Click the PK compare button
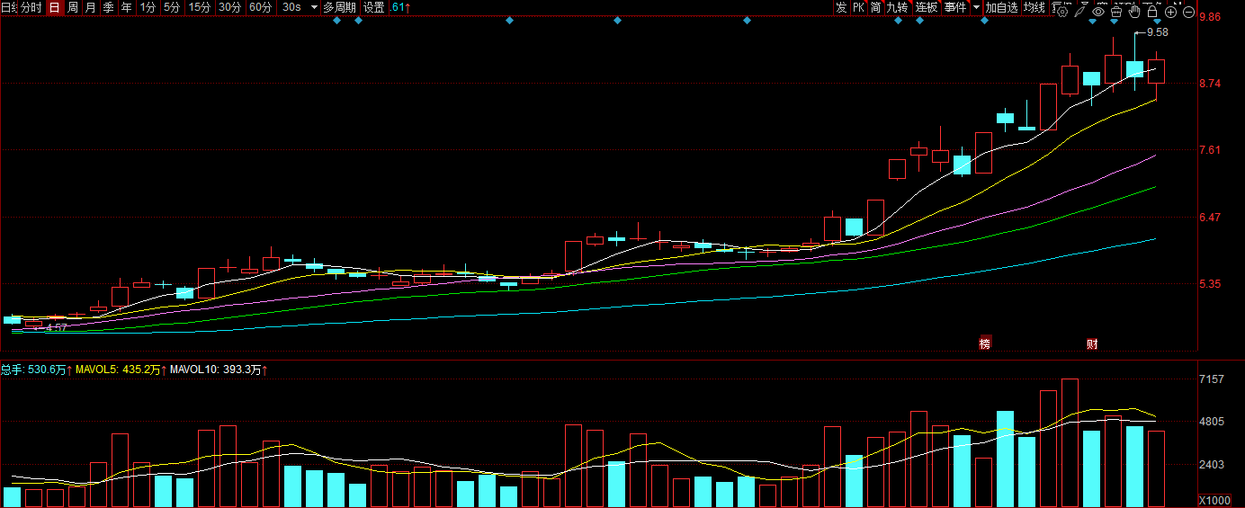This screenshot has width=1245, height=508. (858, 7)
